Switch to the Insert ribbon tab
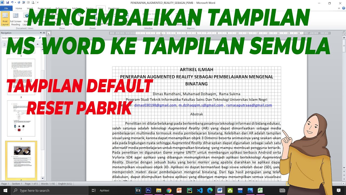The width and height of the screenshot is (346, 195). pyautogui.click(x=30, y=8)
